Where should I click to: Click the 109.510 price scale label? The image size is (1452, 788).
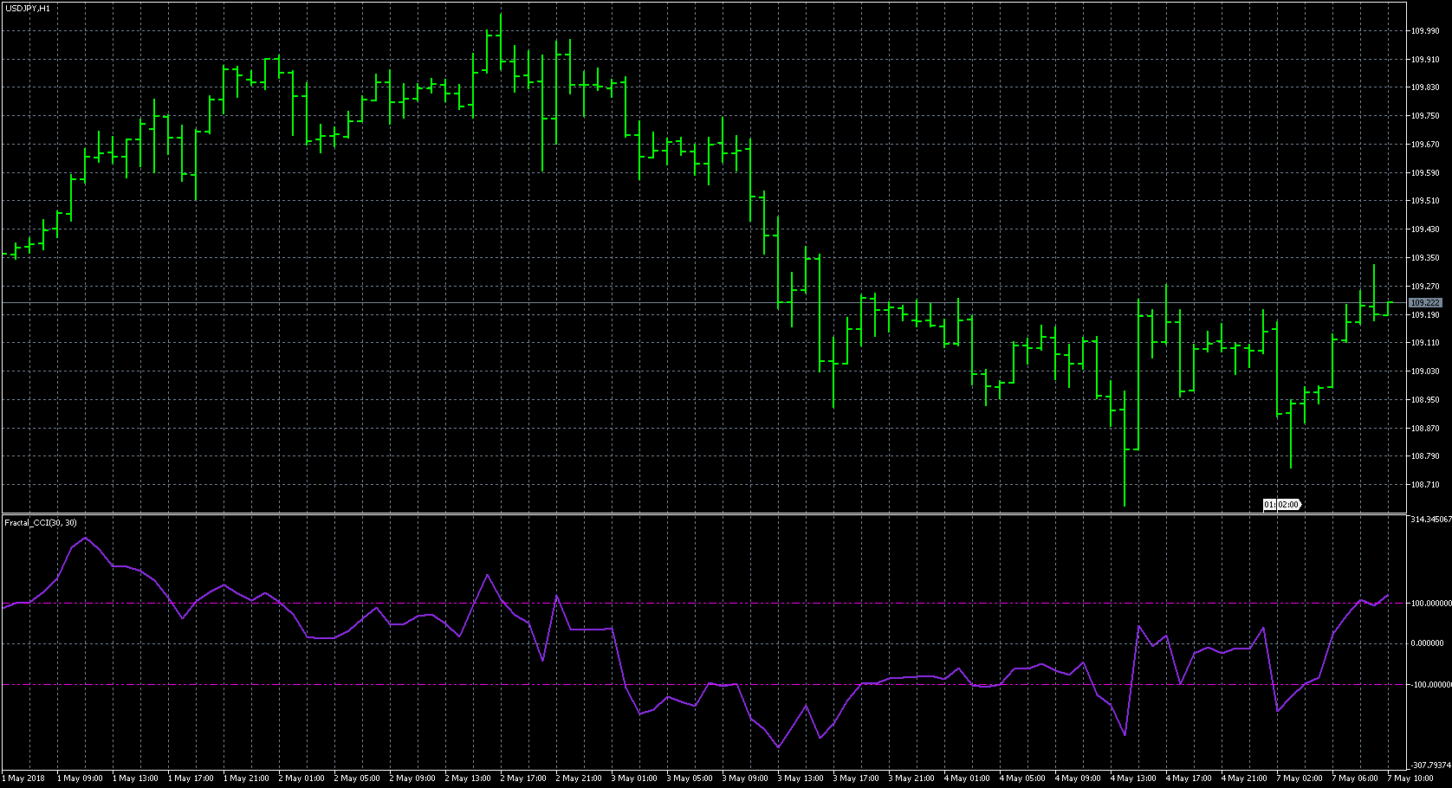click(1425, 201)
